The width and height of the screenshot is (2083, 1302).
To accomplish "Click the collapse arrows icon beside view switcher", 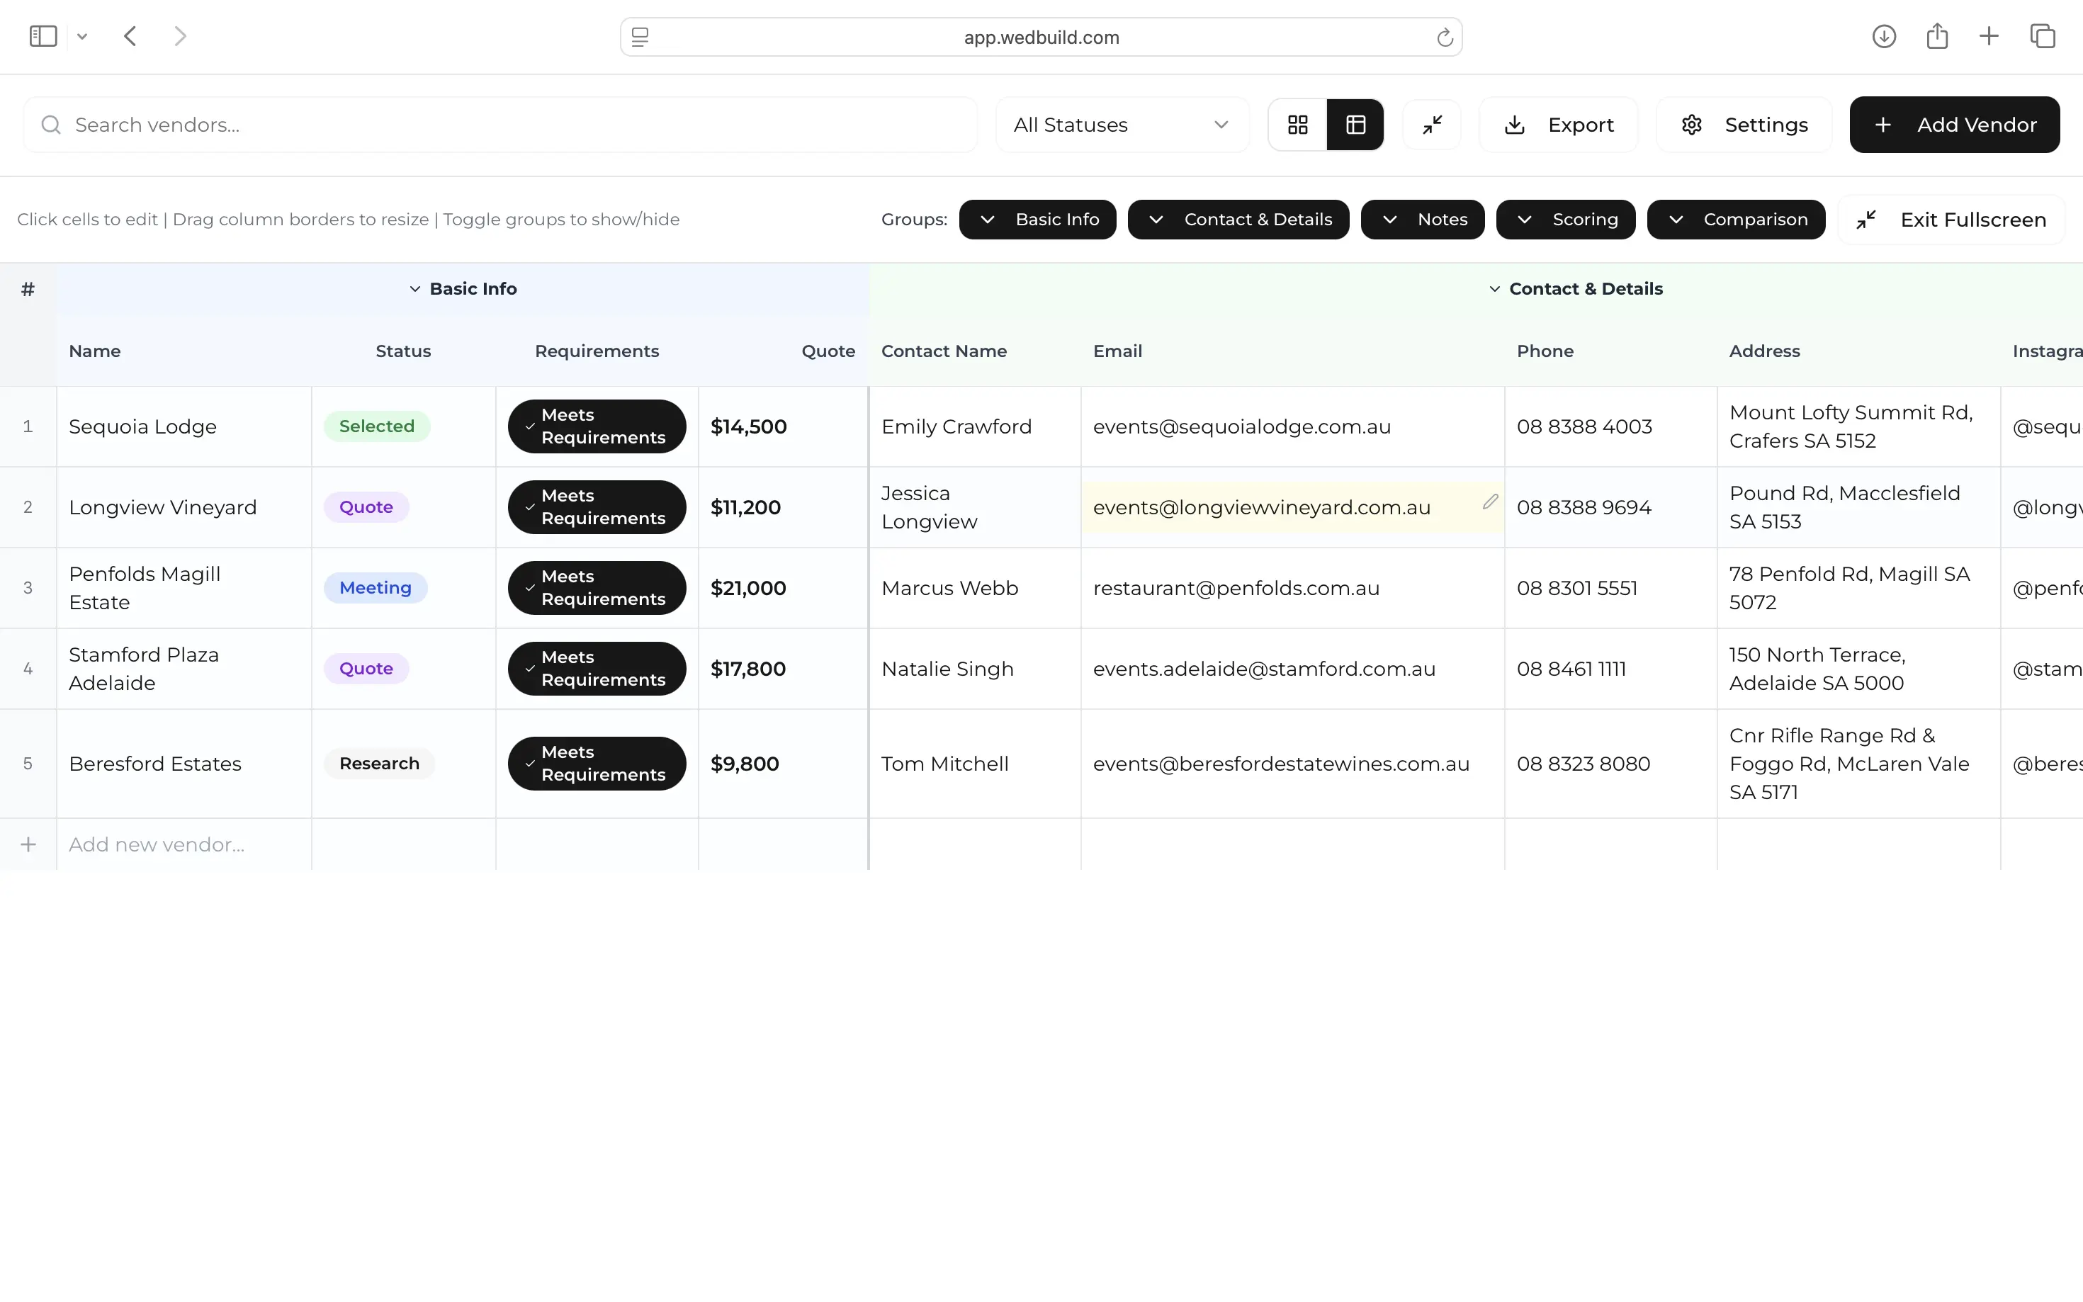I will click(1432, 125).
